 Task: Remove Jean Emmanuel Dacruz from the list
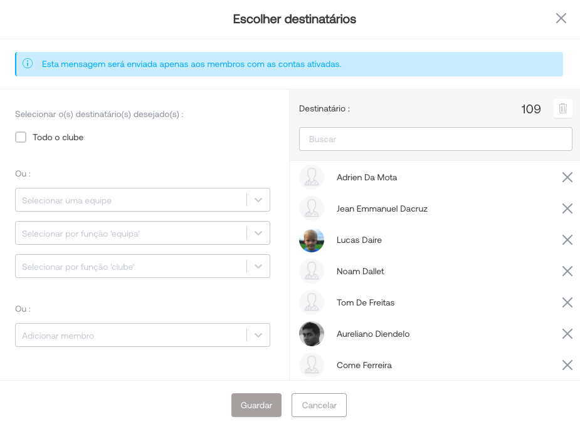[x=567, y=208]
